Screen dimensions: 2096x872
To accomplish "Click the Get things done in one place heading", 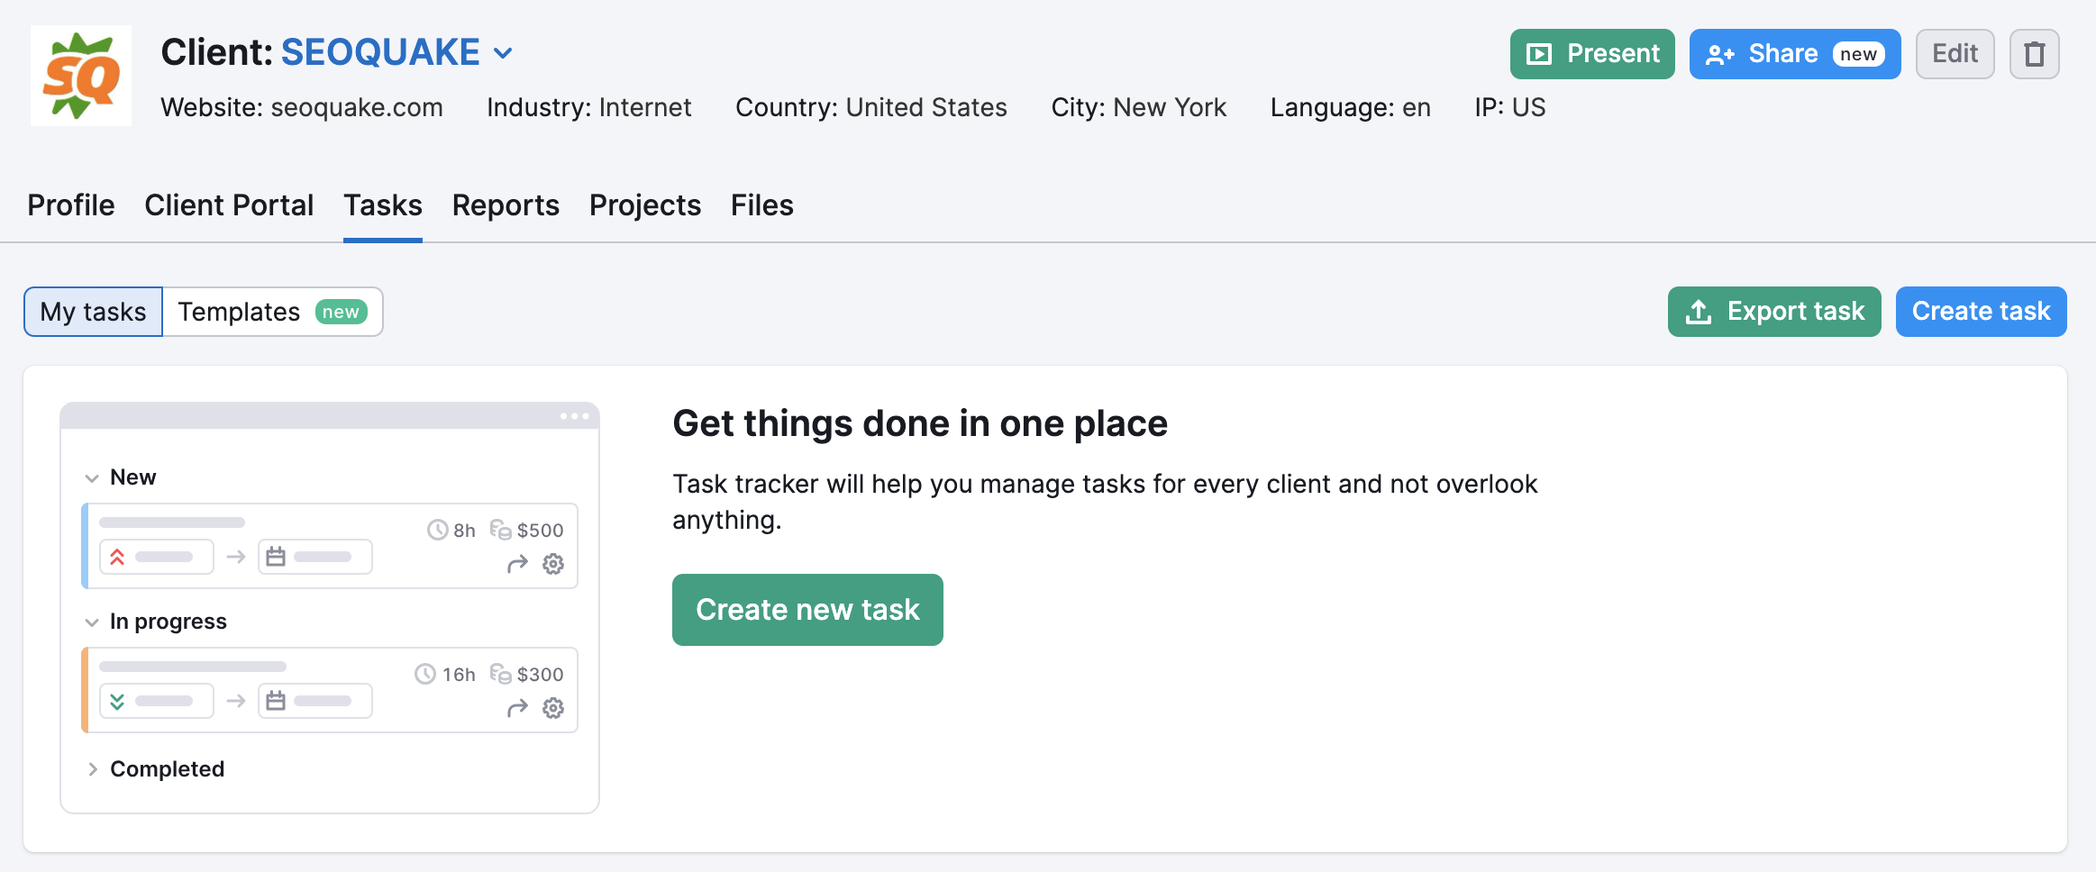I will point(920,423).
